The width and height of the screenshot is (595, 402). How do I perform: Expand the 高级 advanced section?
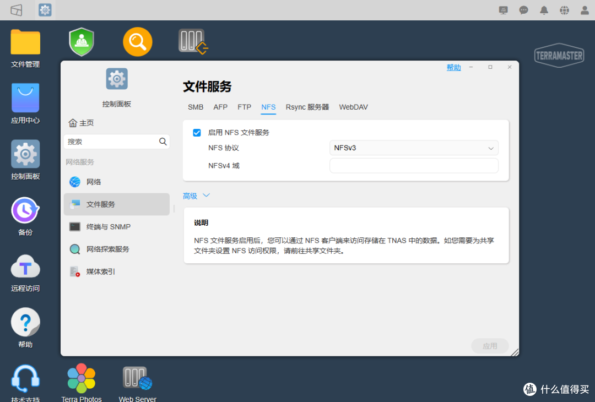tap(196, 195)
